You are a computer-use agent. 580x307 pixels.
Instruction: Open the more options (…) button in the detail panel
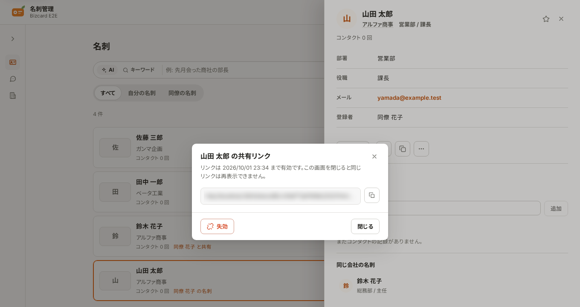point(421,149)
